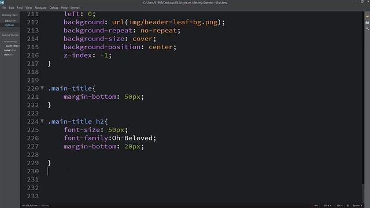Click the cover value on line 214
The height and width of the screenshot is (208, 370).
point(142,39)
